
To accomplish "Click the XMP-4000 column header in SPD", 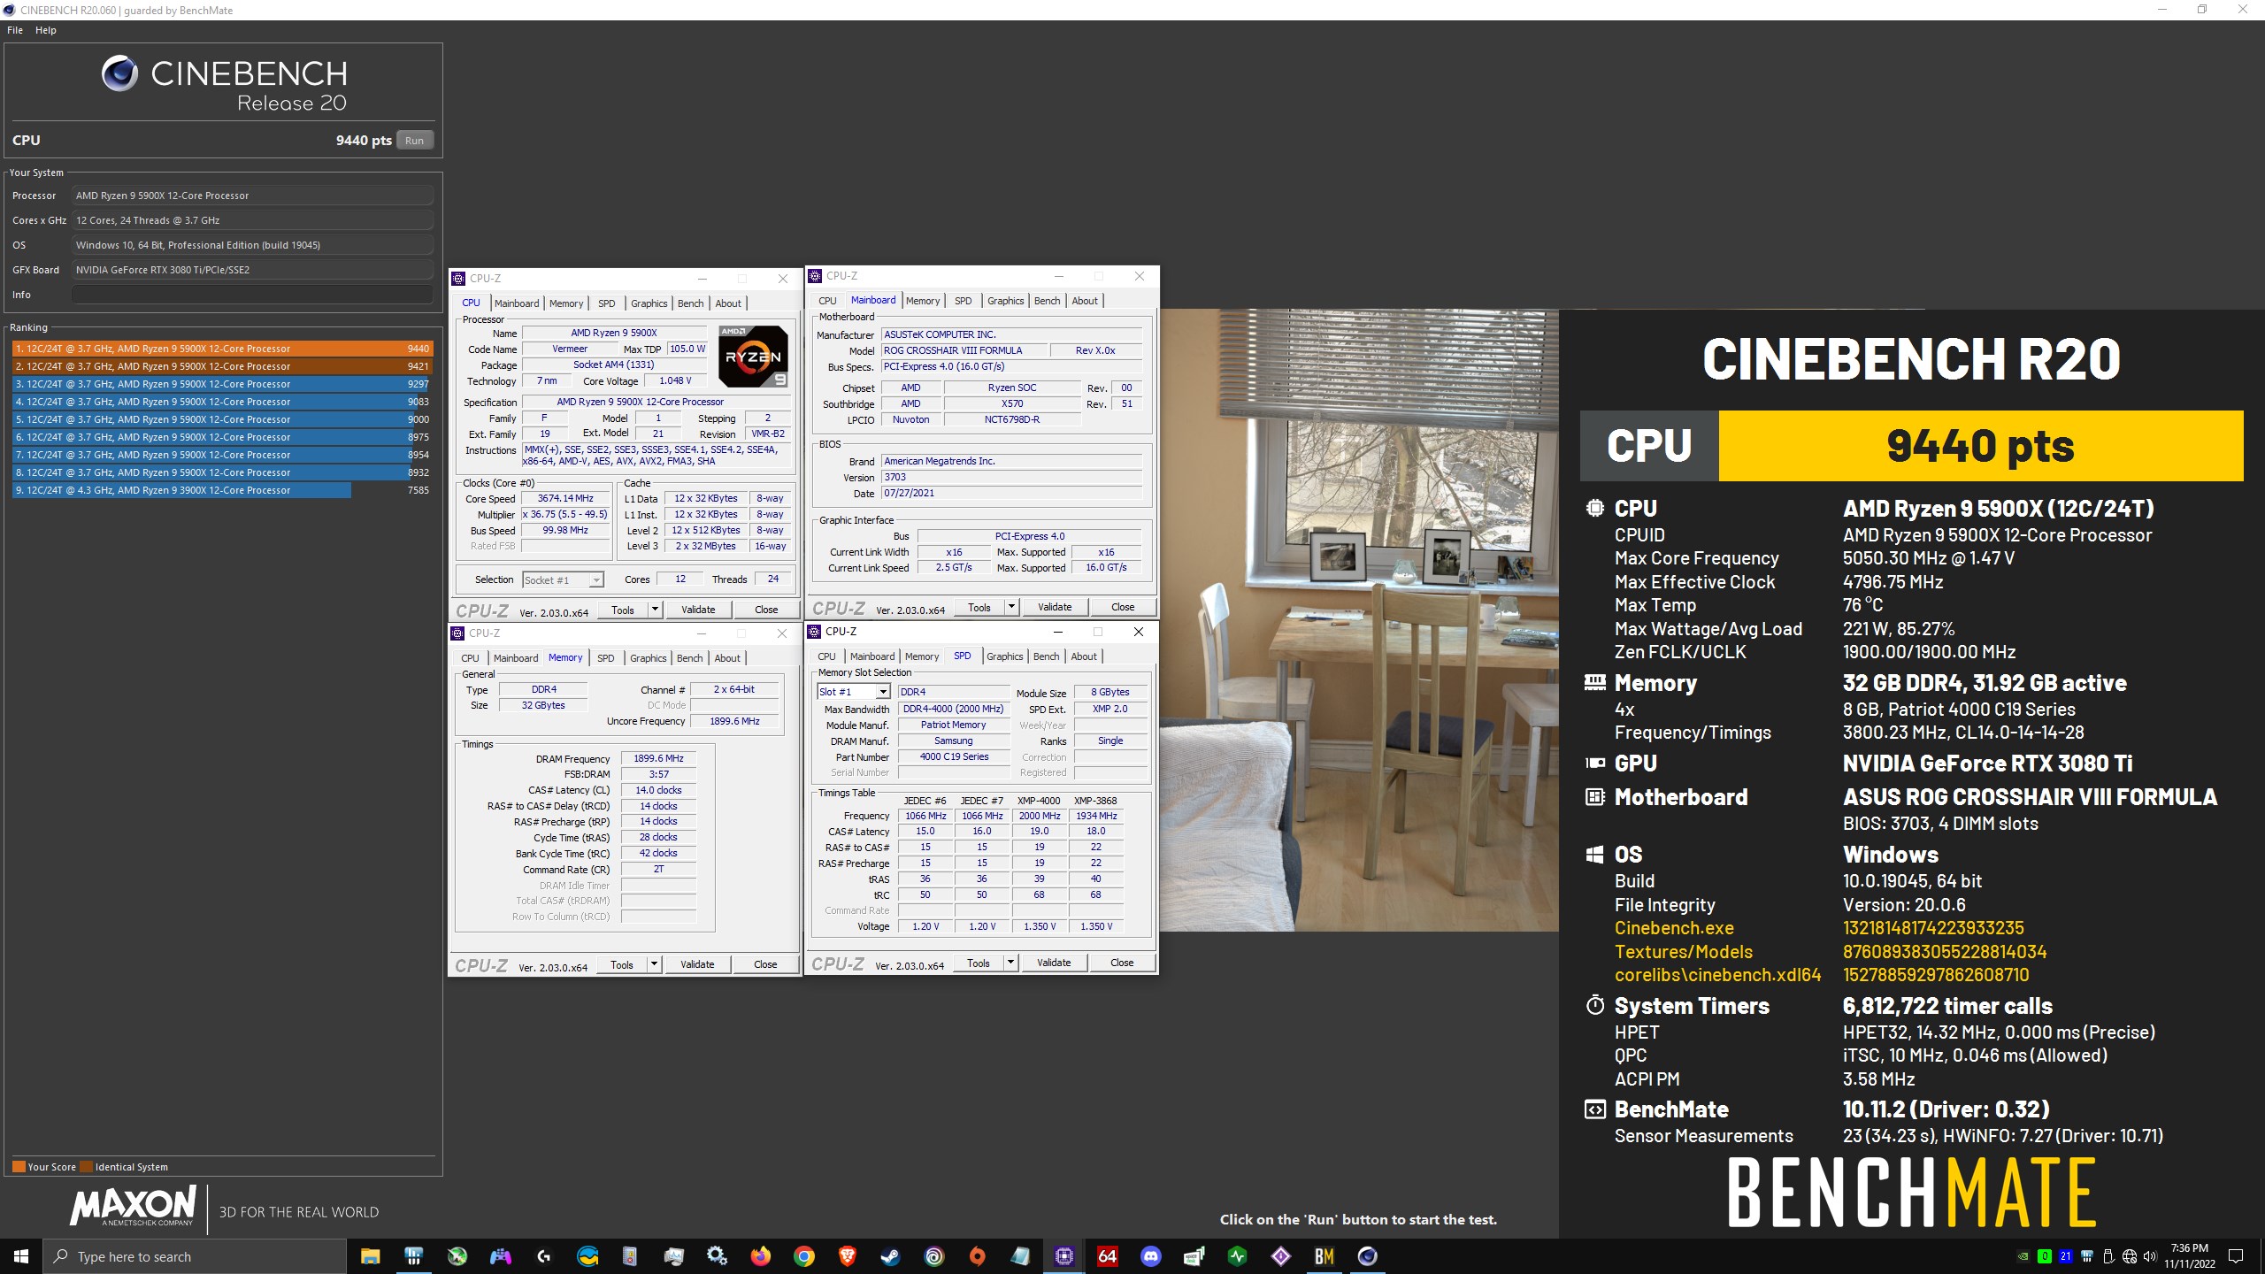I will click(1039, 801).
